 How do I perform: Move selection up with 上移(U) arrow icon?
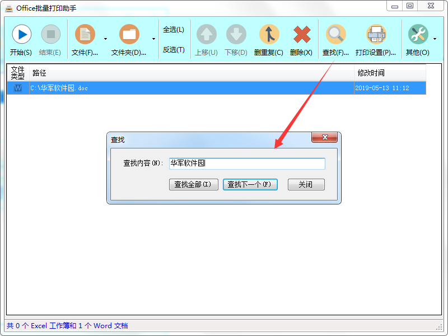click(x=206, y=35)
